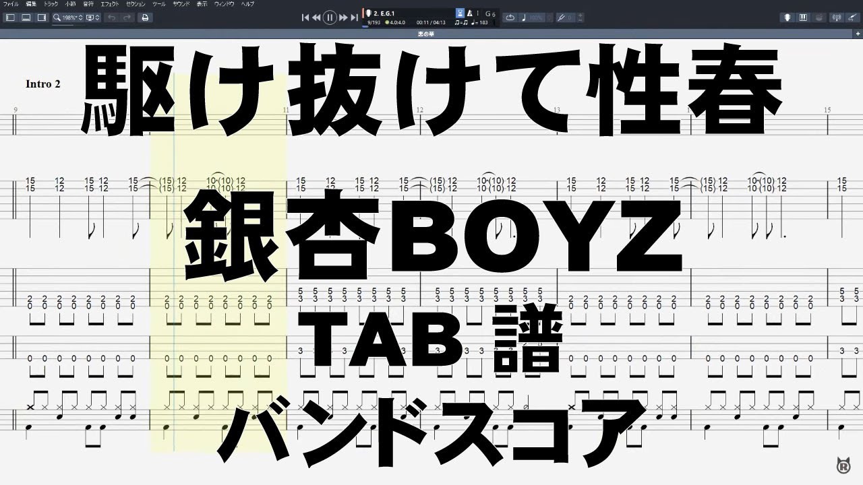Click the Undo arrow icon
The image size is (863, 485).
click(112, 18)
